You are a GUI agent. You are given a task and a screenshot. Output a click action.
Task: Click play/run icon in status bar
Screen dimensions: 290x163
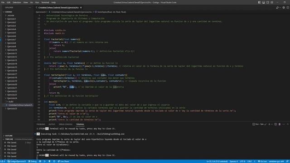(44, 161)
